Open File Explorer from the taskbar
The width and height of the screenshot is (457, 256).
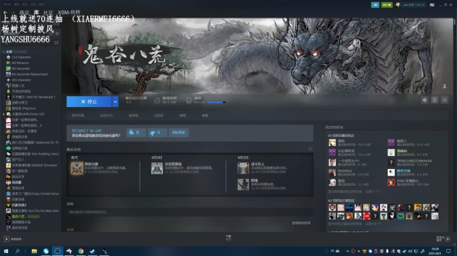(x=34, y=251)
